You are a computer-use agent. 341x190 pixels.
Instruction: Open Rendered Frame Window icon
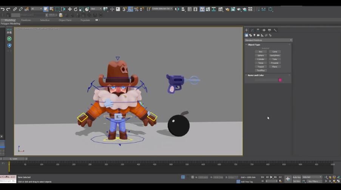tap(233, 9)
